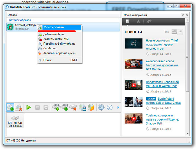The width and height of the screenshot is (196, 149).
Task: Open Preferences gear icon
Action: coord(101,107)
